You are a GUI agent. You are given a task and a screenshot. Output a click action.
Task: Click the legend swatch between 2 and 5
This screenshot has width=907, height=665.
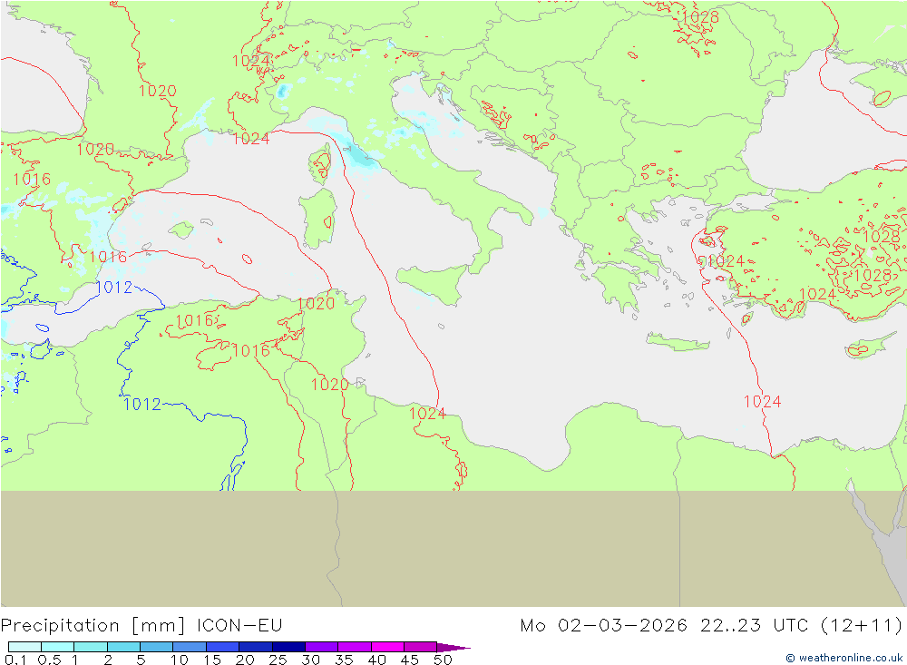tap(123, 647)
